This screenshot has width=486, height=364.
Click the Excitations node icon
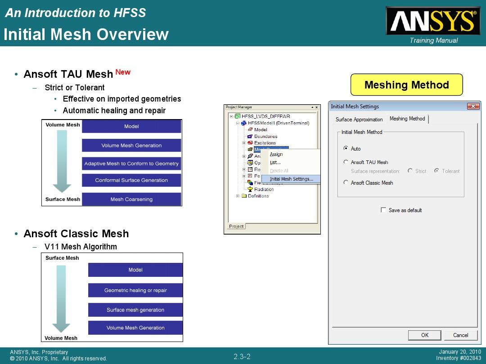(x=250, y=143)
